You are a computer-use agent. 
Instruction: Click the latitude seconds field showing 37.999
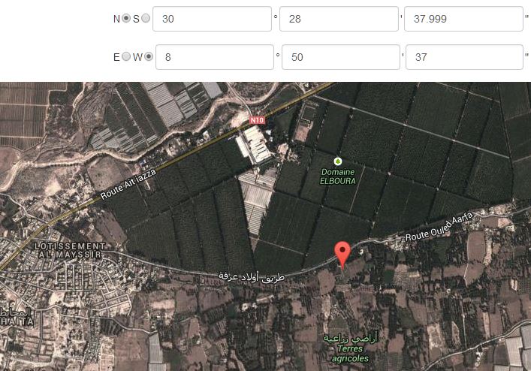463,19
